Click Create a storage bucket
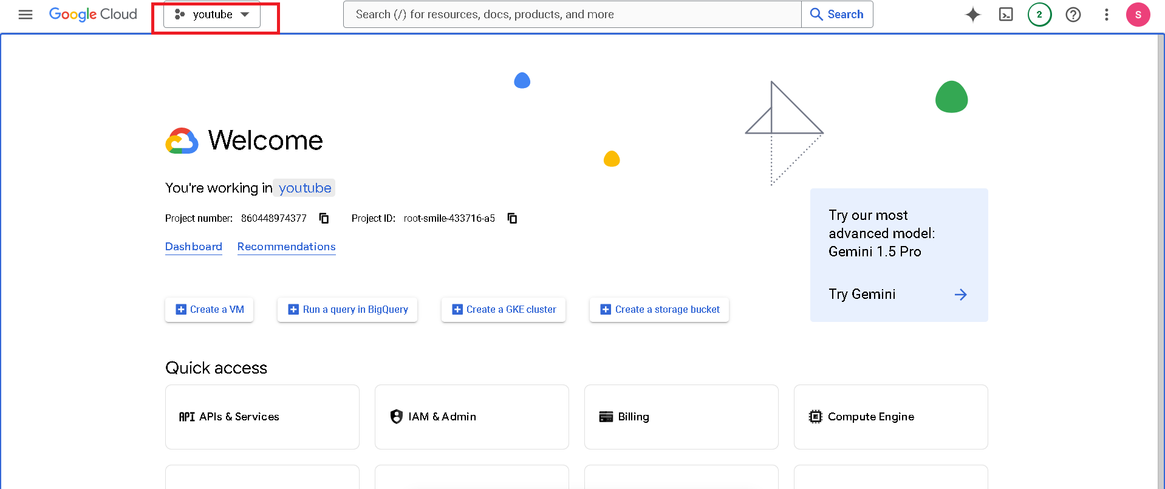Screen dimensions: 1165x489 point(659,310)
